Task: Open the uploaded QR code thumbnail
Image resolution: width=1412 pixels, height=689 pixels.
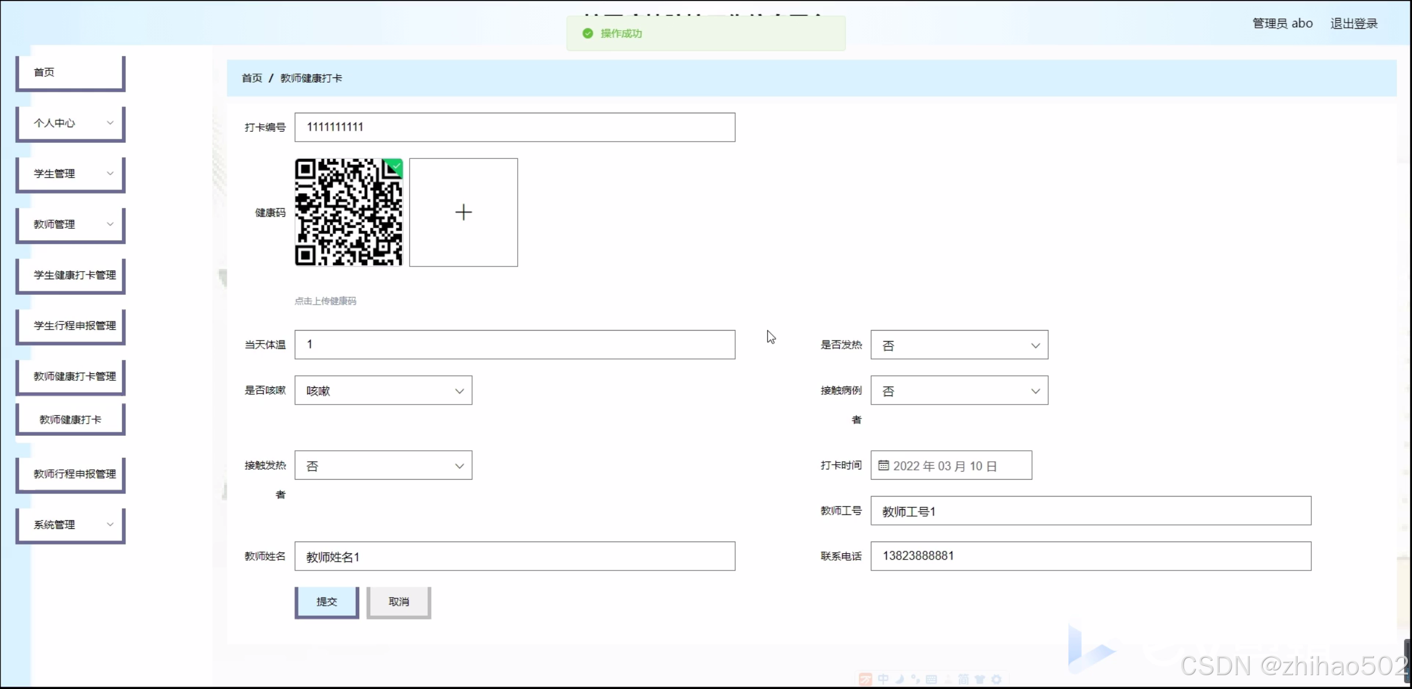Action: tap(348, 212)
